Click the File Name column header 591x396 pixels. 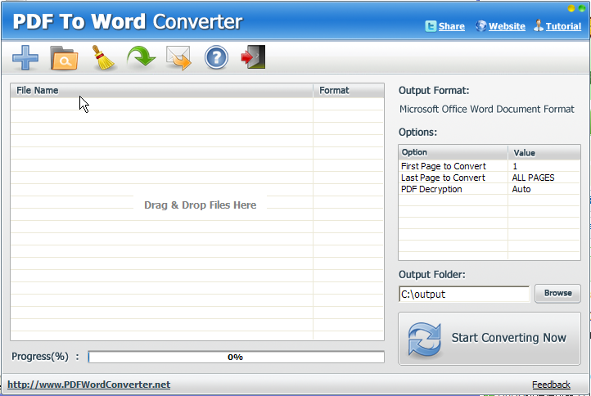pos(162,91)
